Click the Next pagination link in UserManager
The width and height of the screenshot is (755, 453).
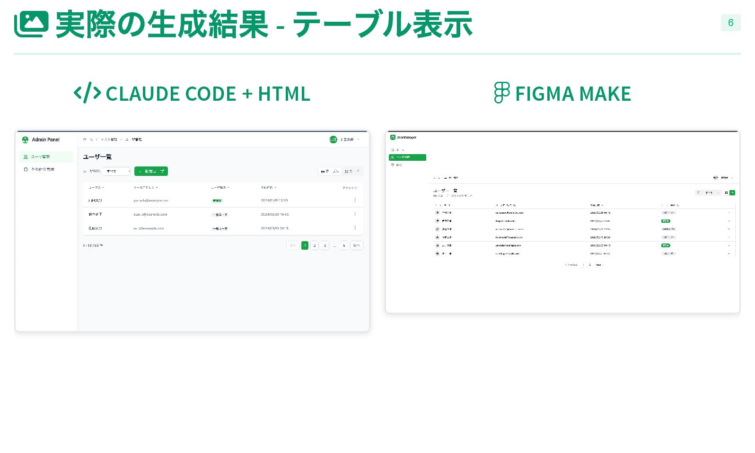tap(599, 265)
